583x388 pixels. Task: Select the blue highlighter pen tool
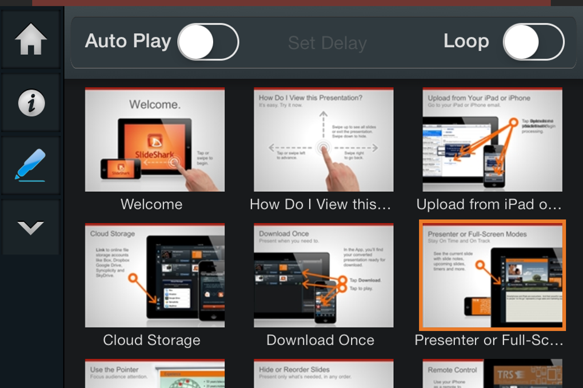pyautogui.click(x=31, y=165)
